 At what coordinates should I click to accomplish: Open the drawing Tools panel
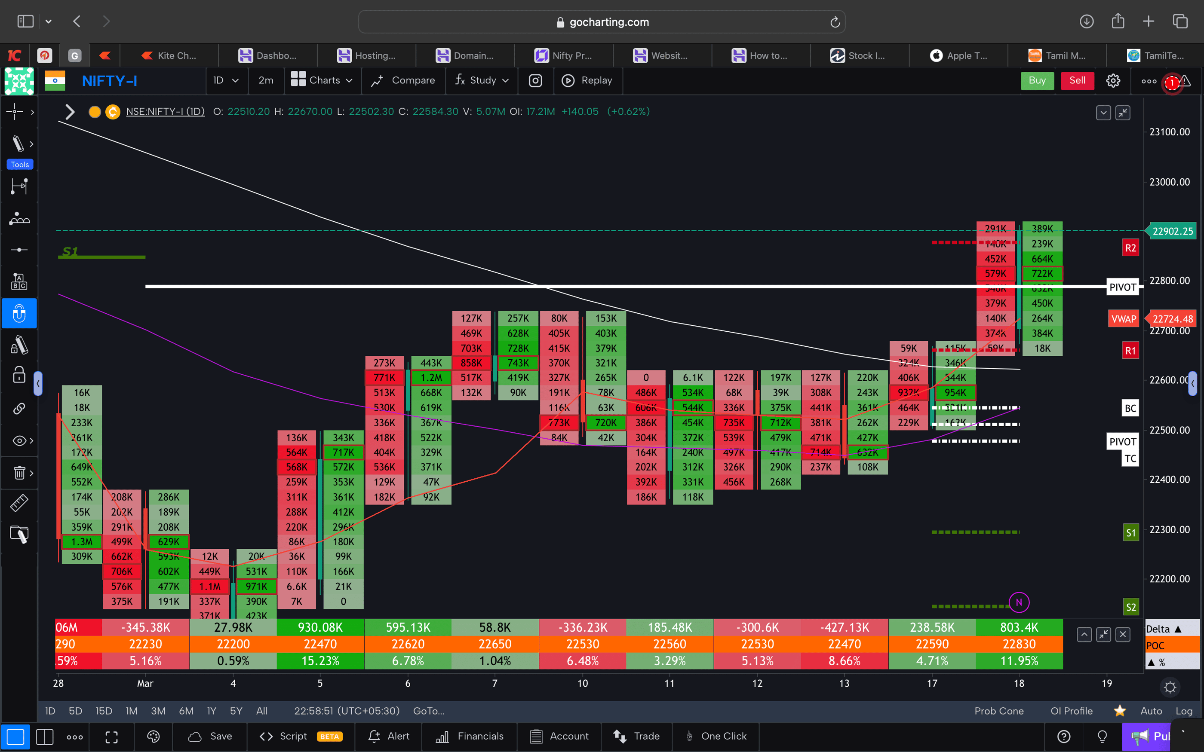[19, 164]
